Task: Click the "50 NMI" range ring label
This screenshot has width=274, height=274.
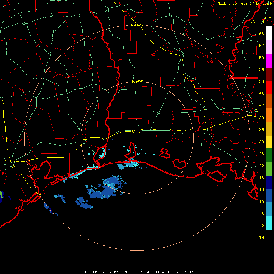Action: pyautogui.click(x=137, y=81)
